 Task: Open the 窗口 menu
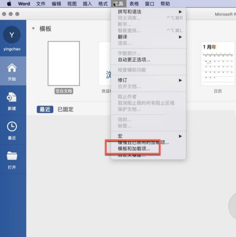tap(149, 4)
